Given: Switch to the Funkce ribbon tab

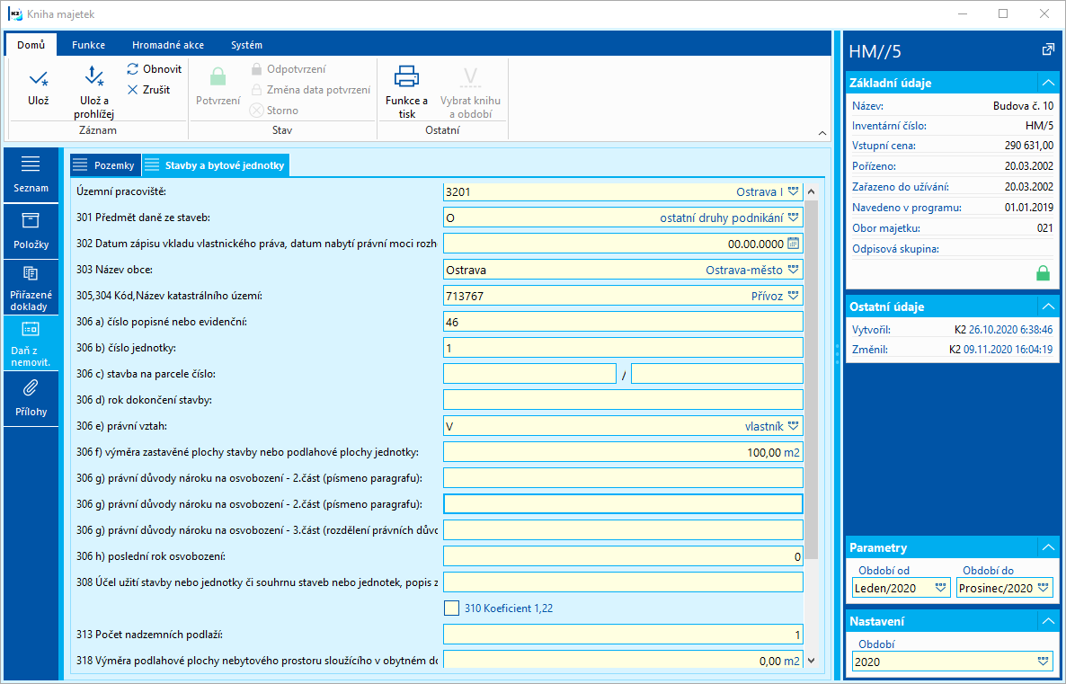Looking at the screenshot, I should click(x=88, y=45).
